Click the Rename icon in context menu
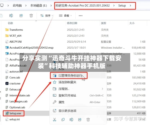 pyautogui.click(x=71, y=120)
